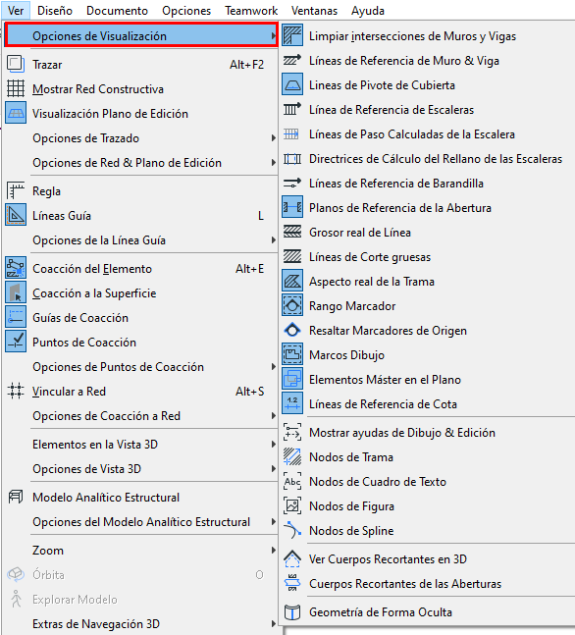Toggle Mostrar ayudas de Dibujo & Edición
Viewport: 575px width, 635px height.
pos(427,433)
